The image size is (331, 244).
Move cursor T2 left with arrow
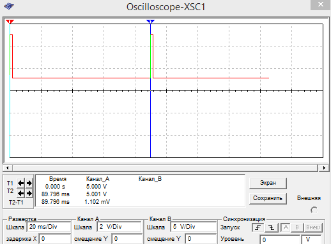20,193
